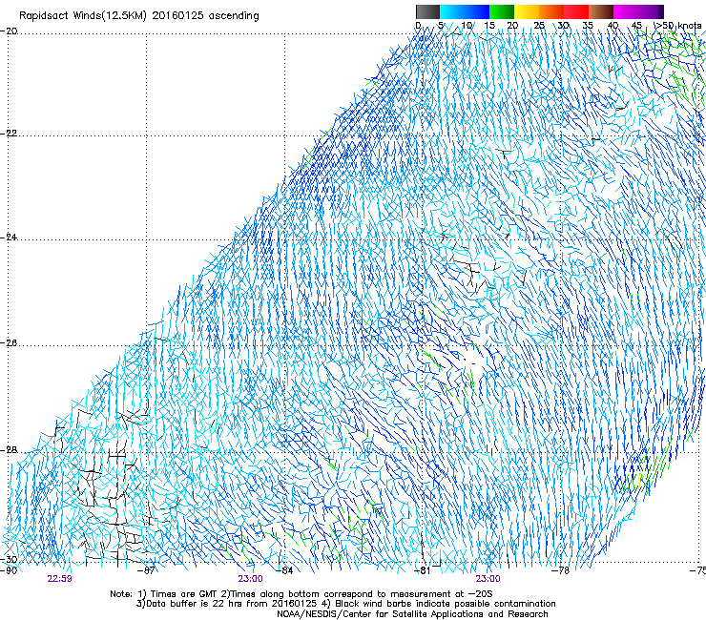Screen dimensions: 706x620
Task: Click the gray 0-5 knots color swatch
Action: (x=427, y=11)
